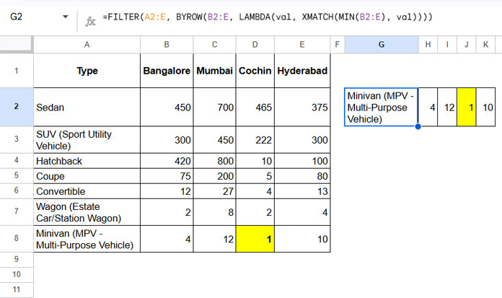Select Hatchback's Hyderabad value 100
The image size is (502, 298).
pos(302,160)
